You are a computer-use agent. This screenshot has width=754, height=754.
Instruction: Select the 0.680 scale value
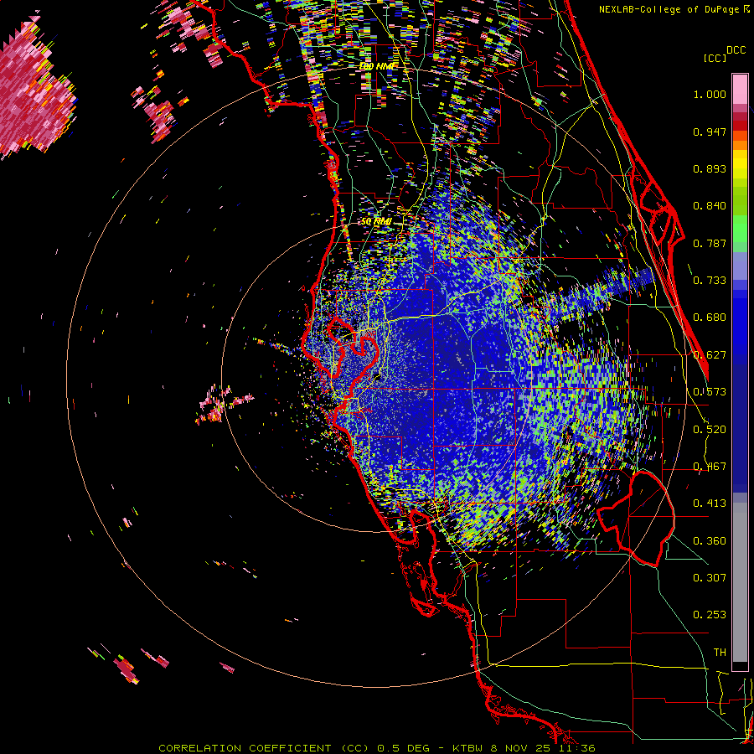[710, 318]
